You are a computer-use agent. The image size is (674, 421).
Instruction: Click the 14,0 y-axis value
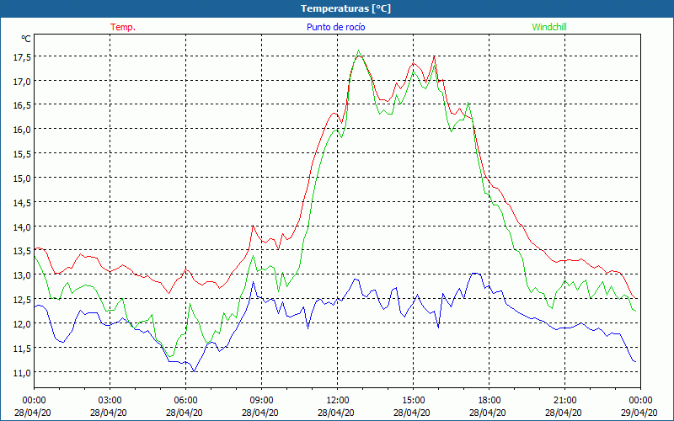pyautogui.click(x=22, y=226)
